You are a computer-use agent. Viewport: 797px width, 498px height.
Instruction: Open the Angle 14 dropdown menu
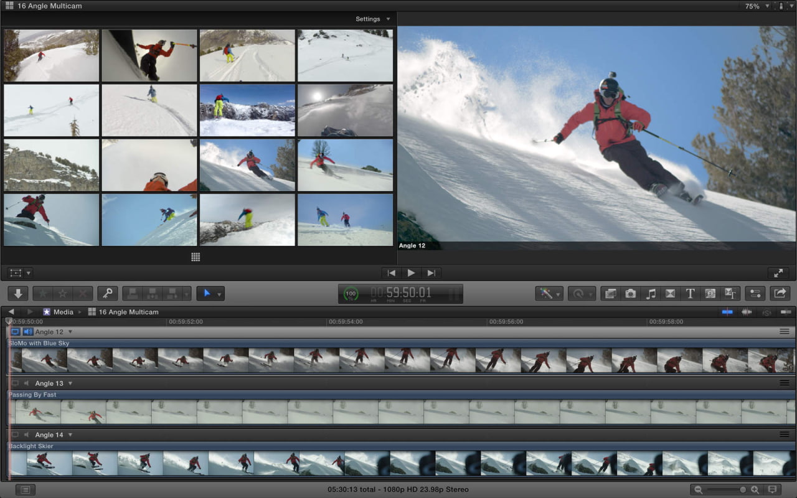pos(70,435)
